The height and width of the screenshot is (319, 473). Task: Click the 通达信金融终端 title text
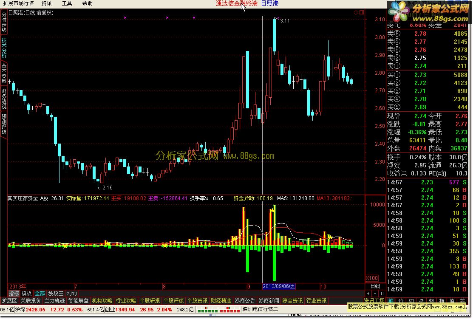pos(237,3)
